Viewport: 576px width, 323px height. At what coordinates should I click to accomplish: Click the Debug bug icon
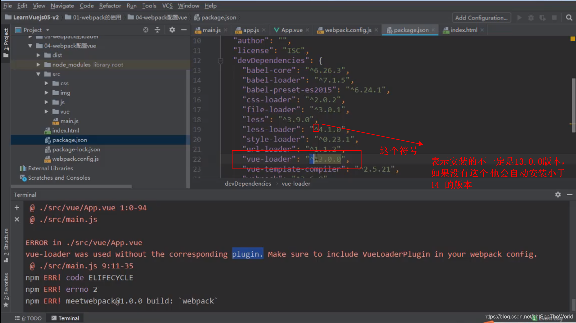(531, 18)
